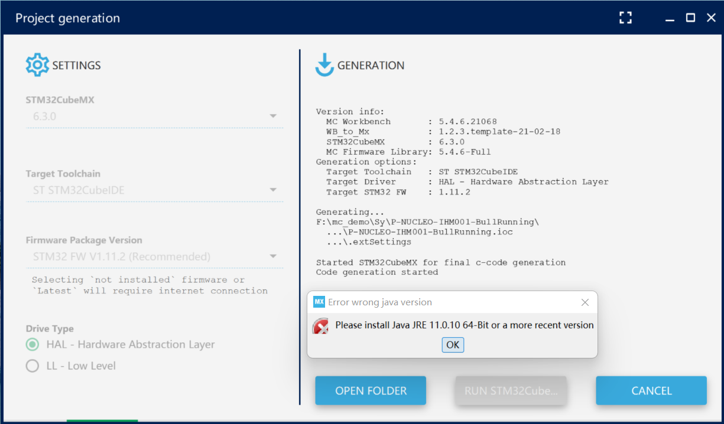Click the Target Toolchain ST STM32CubeIDE log line
Image resolution: width=724 pixels, height=424 pixels.
click(422, 172)
